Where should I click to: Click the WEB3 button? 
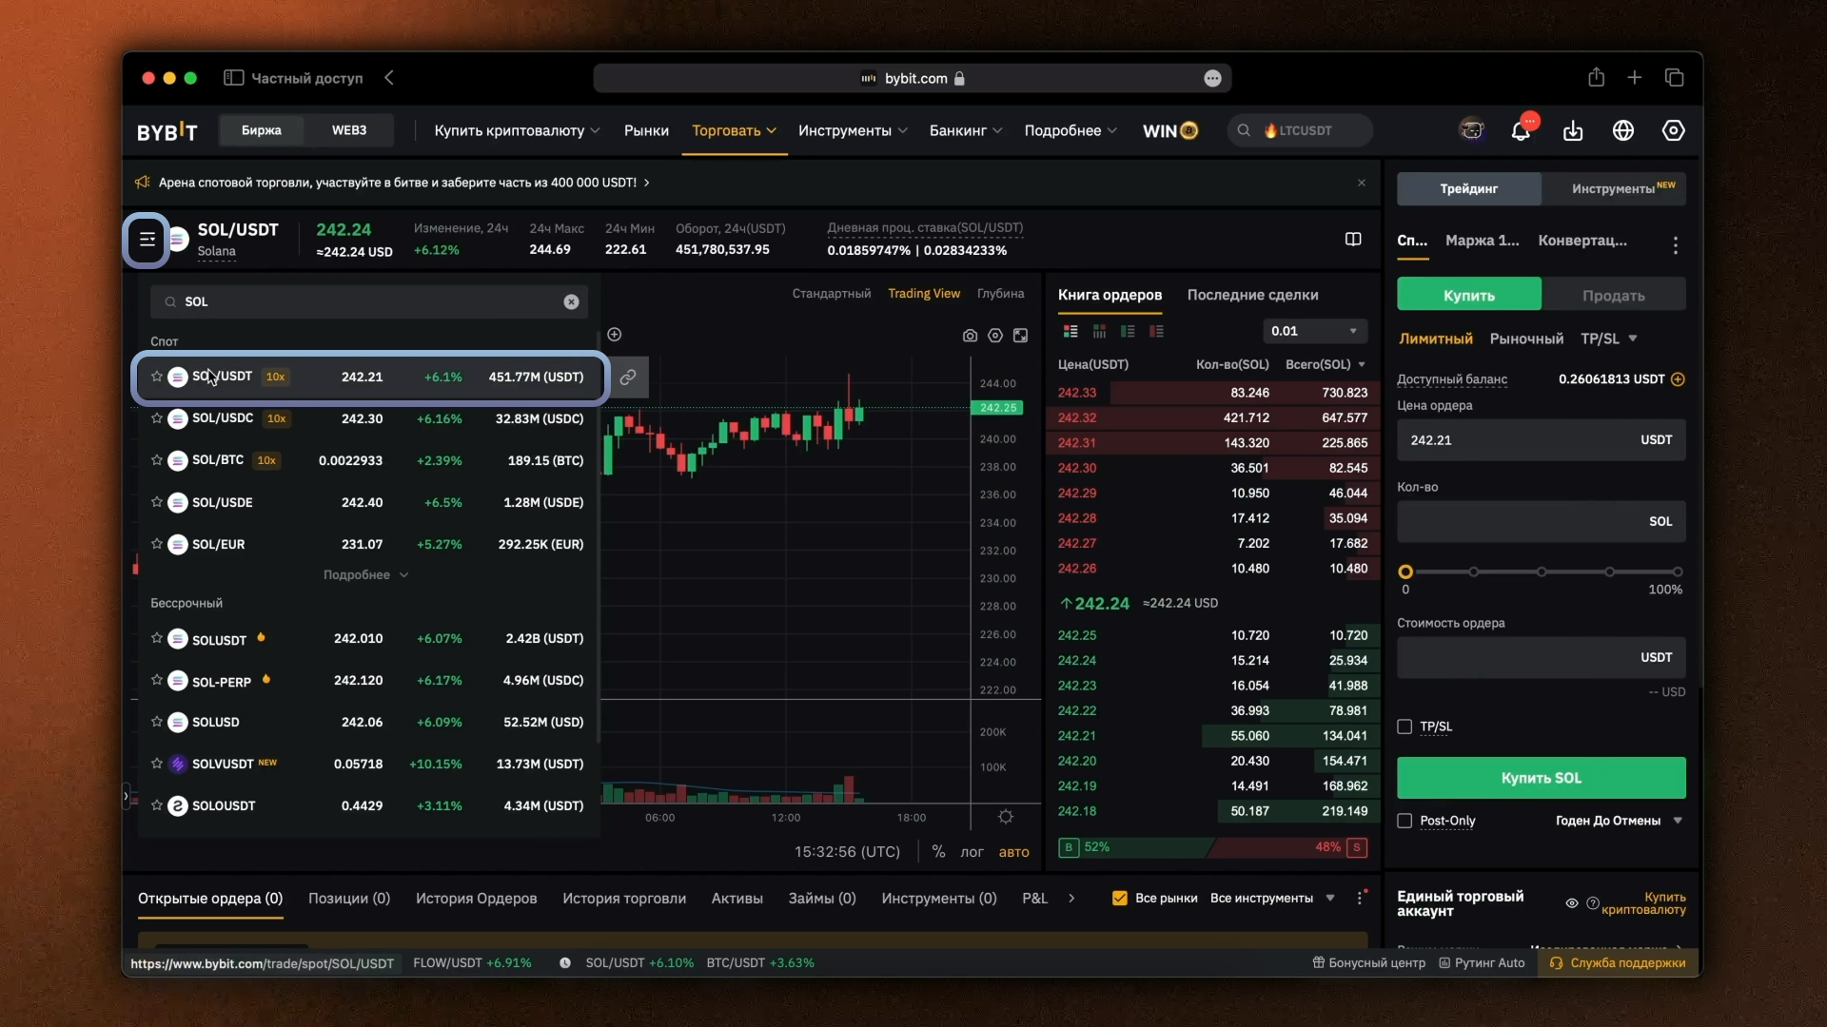point(349,130)
